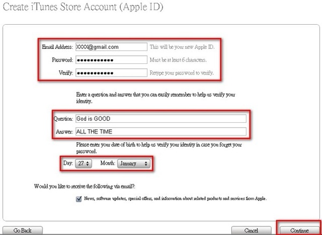Open the Day dropdown showing 27
The height and width of the screenshot is (235, 322).
coord(83,163)
